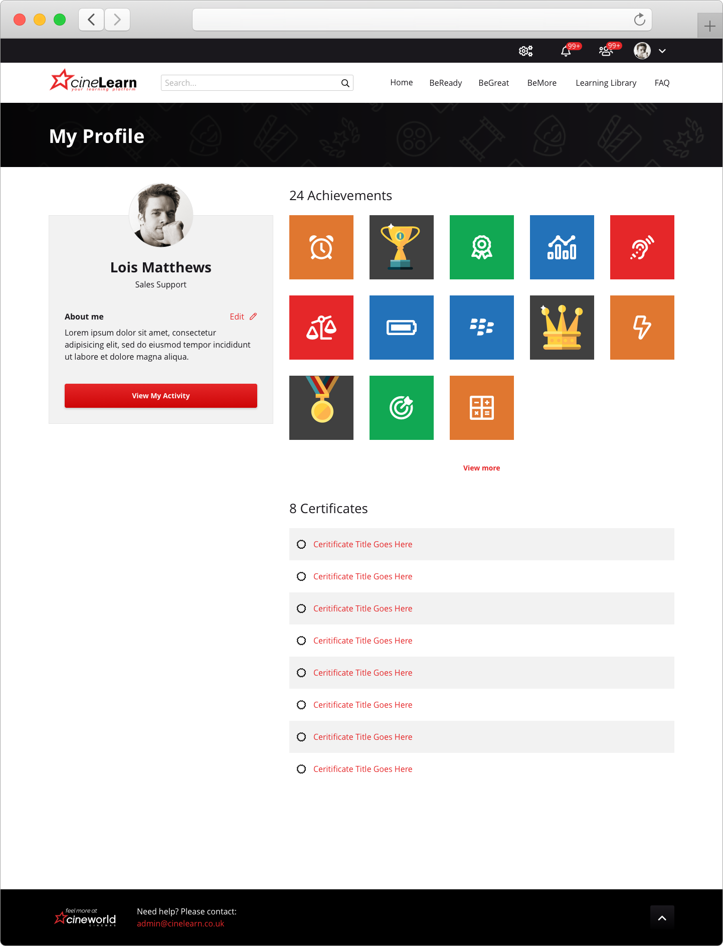Viewport: 723px width, 946px height.
Task: Open the lightning bolt achievement badge
Action: (642, 328)
